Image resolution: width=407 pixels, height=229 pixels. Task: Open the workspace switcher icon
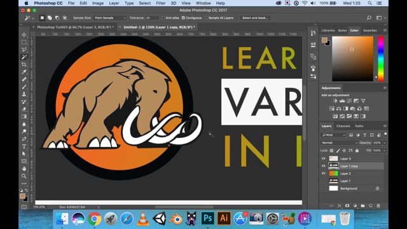pyautogui.click(x=379, y=18)
